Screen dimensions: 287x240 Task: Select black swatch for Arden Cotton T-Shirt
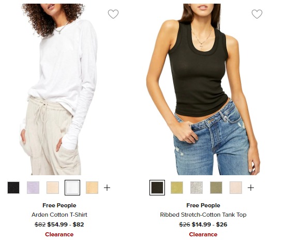coord(13,188)
